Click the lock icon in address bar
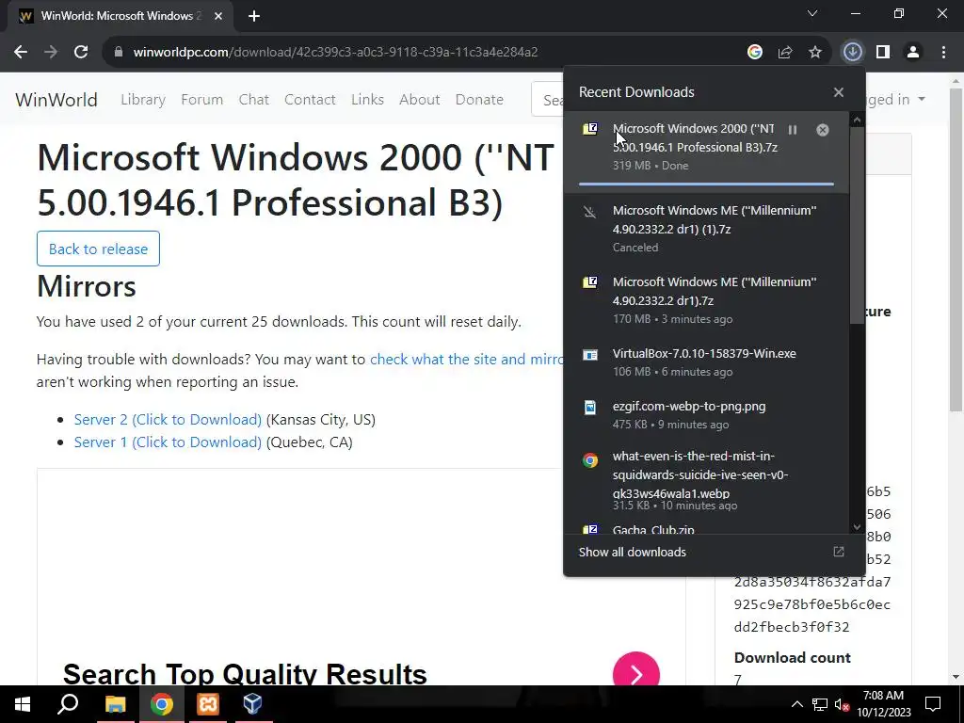This screenshot has width=964, height=723. 119,53
